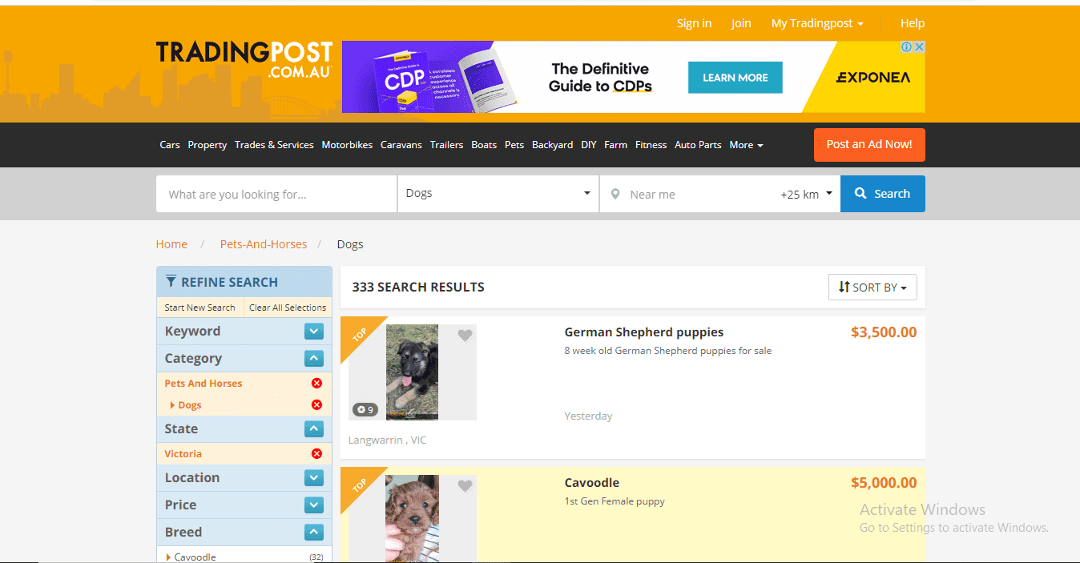Click the location pin icon in search bar
1080x563 pixels.
(615, 194)
